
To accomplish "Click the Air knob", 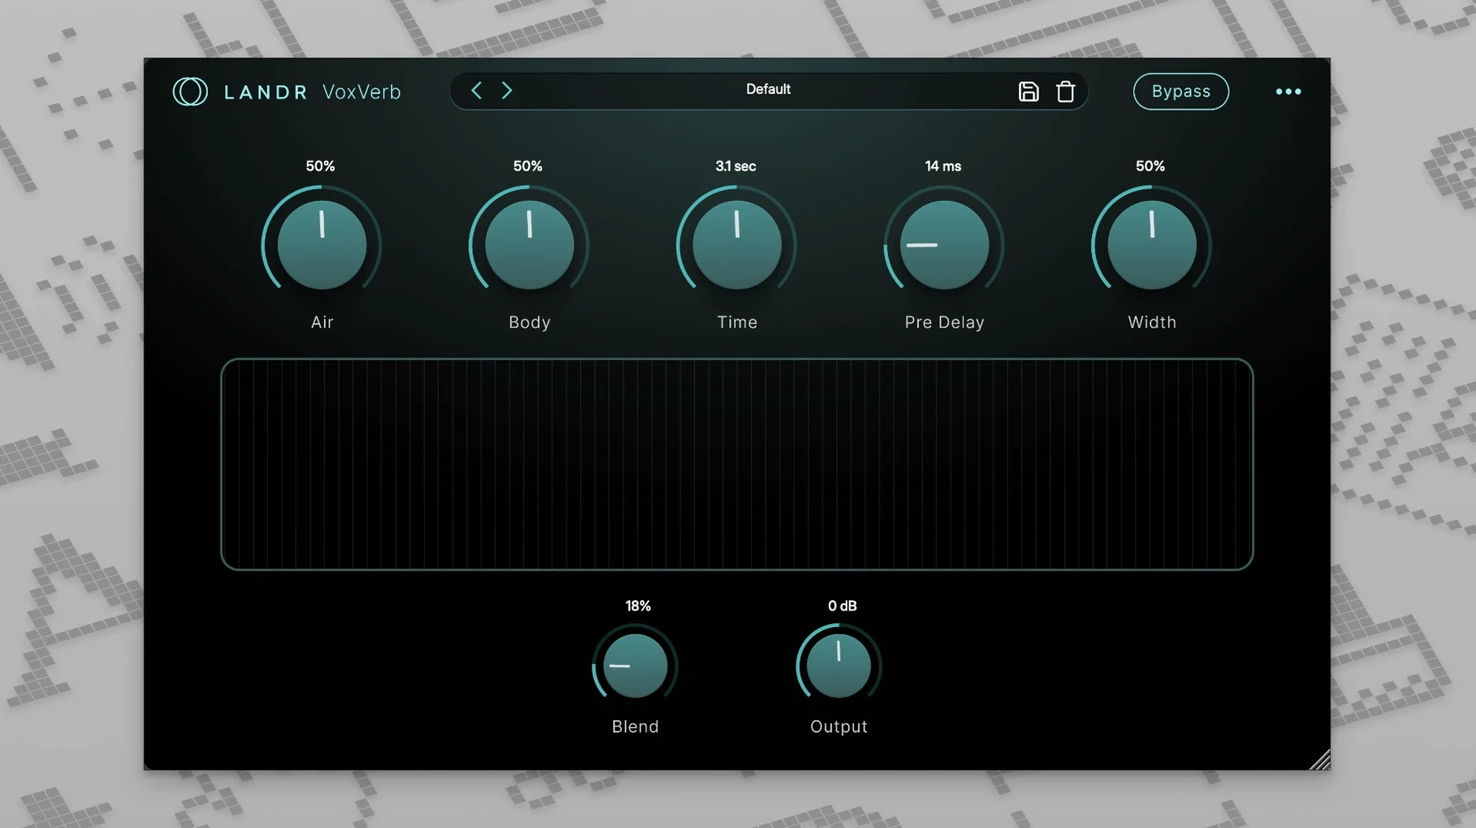I will point(322,244).
